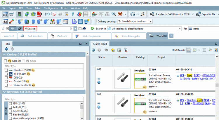The width and height of the screenshot is (219, 120).
Task: Collapse the Keywords filter section
Action: point(4,92)
